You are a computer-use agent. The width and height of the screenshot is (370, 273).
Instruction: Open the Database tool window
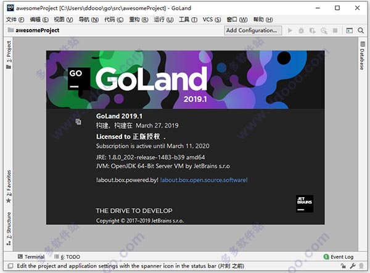pyautogui.click(x=362, y=55)
